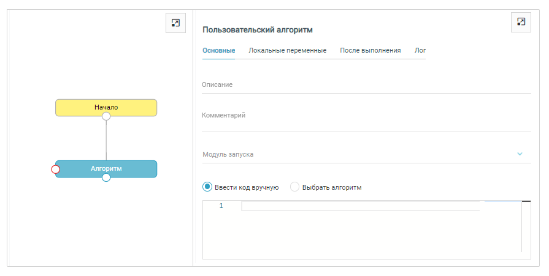
Task: Switch to the Основные tab
Action: [218, 51]
